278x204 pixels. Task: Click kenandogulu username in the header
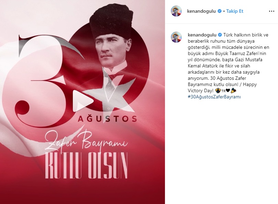pos(201,11)
